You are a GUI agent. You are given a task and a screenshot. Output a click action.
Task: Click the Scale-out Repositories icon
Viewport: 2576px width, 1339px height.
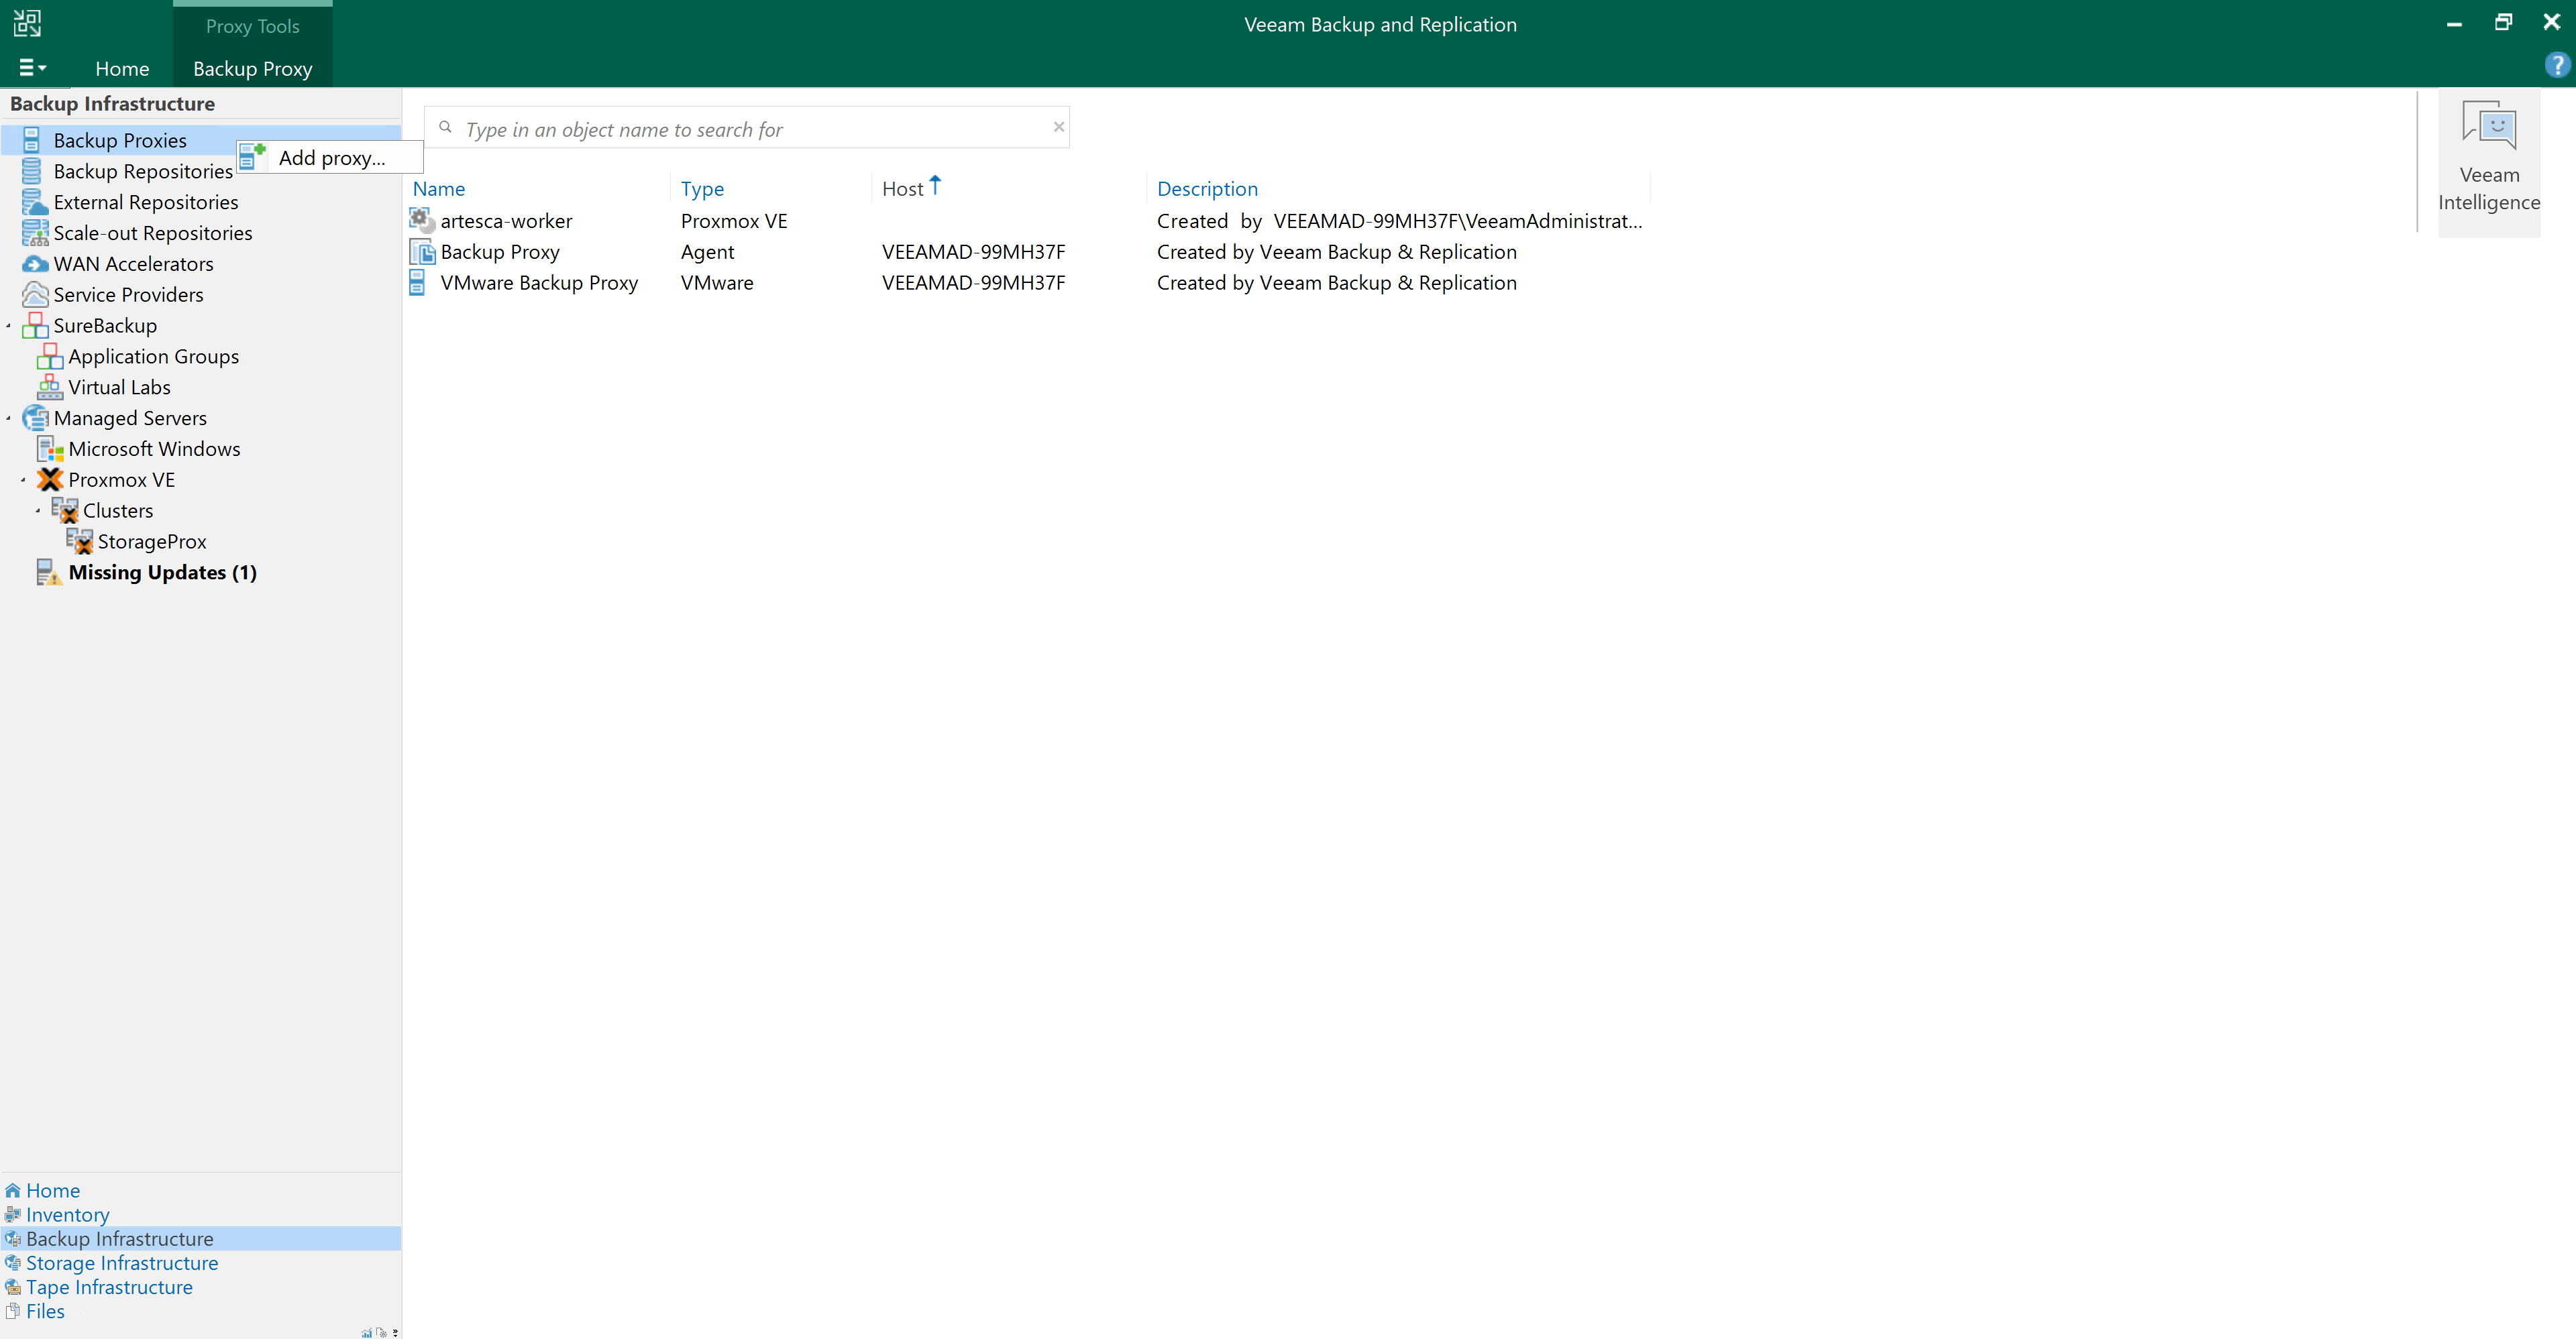point(35,233)
